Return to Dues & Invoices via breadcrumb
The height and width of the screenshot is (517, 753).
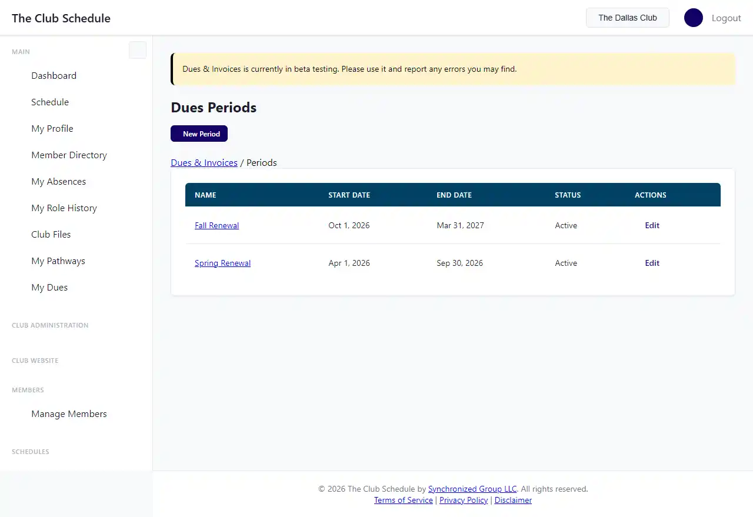click(204, 162)
